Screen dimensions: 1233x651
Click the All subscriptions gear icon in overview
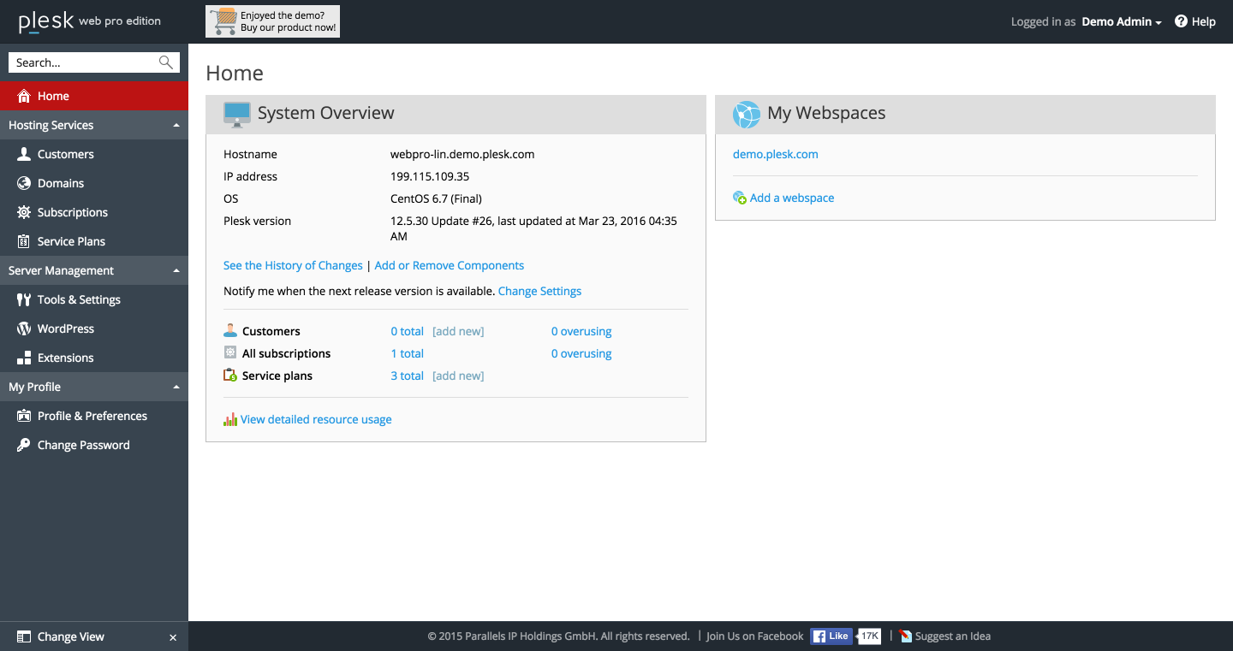pos(230,352)
